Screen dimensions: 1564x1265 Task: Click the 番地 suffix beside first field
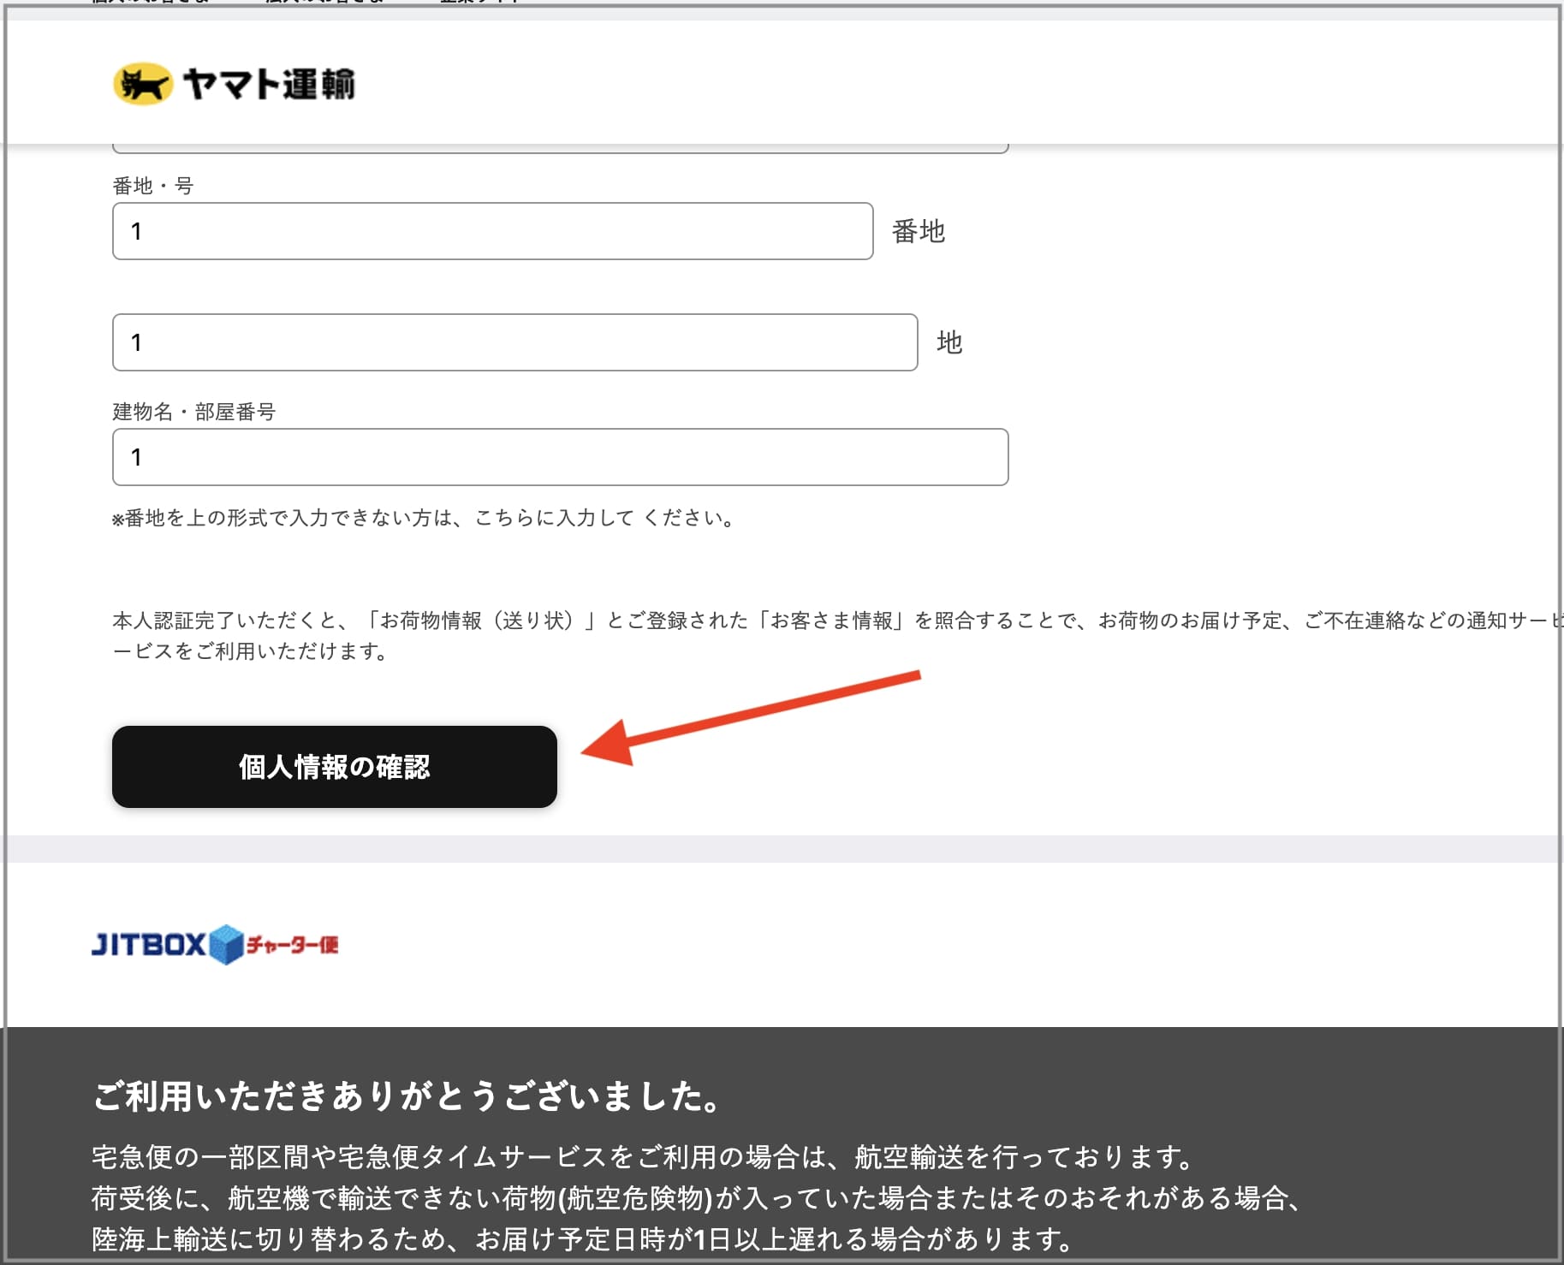click(919, 231)
